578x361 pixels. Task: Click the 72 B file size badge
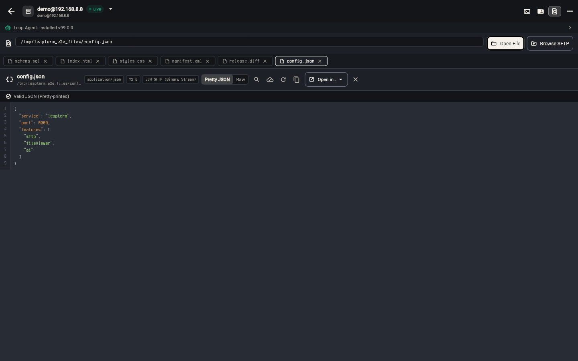133,79
